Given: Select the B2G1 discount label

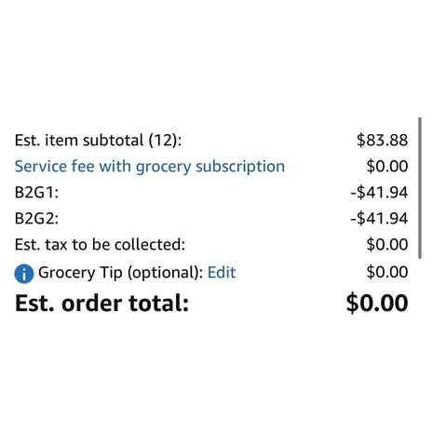Looking at the screenshot, I should point(36,193).
